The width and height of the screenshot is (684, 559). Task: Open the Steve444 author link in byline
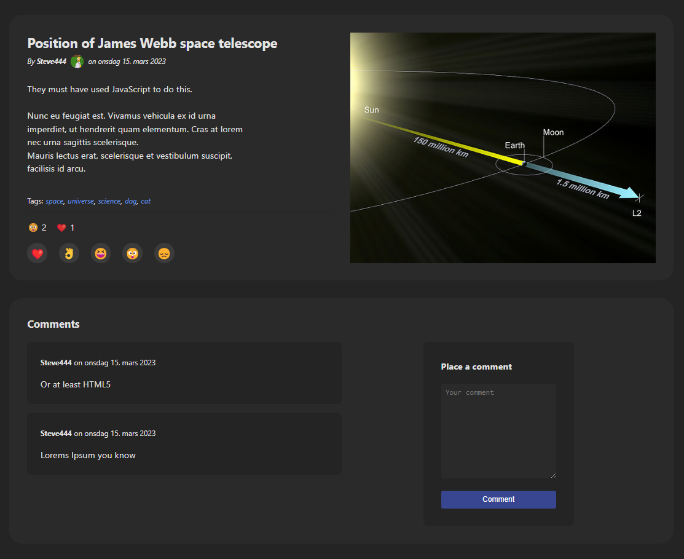point(52,61)
